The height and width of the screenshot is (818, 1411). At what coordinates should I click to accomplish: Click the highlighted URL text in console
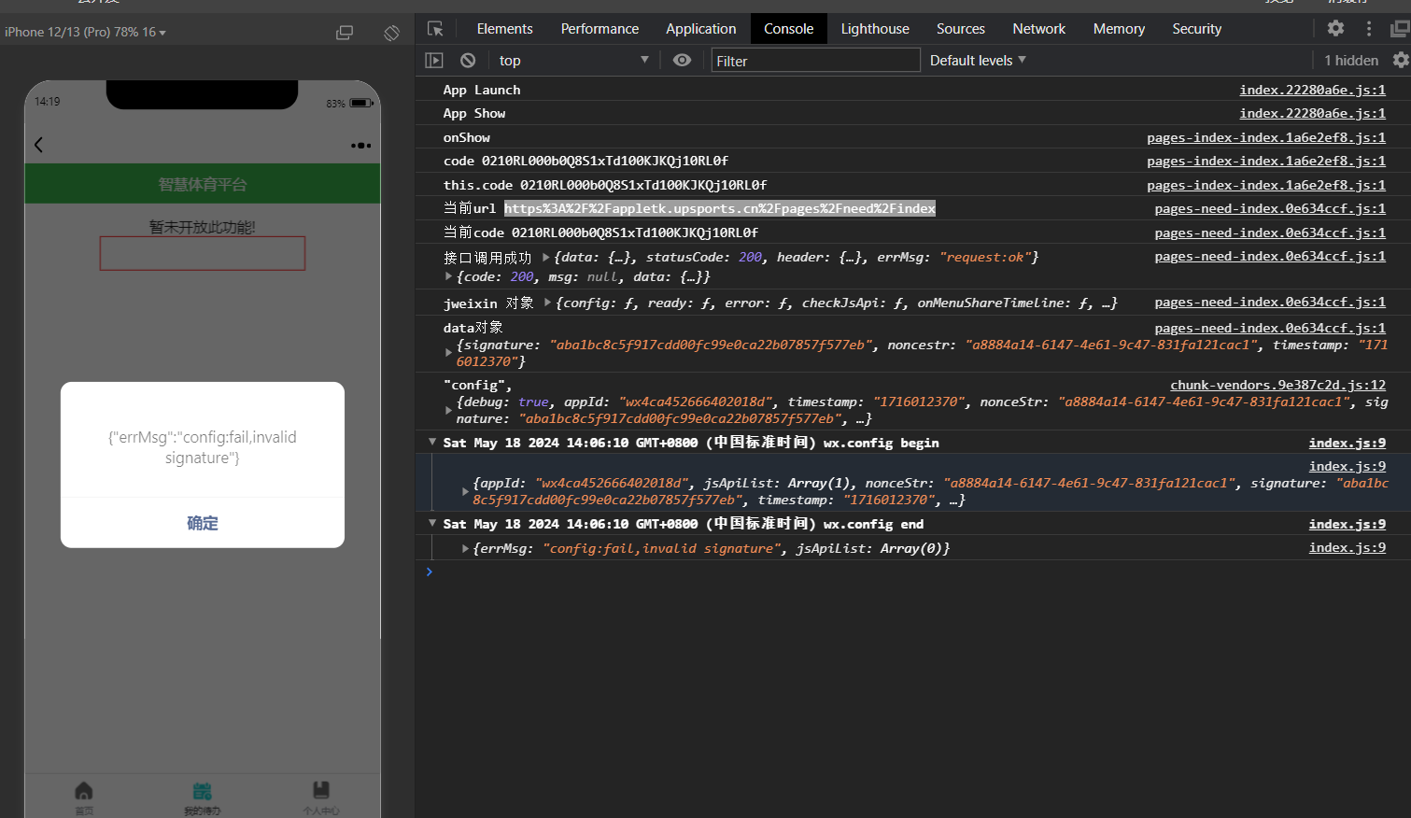click(719, 208)
